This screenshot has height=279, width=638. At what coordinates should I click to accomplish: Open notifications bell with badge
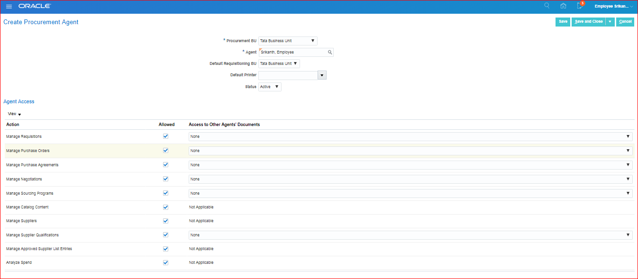click(580, 6)
